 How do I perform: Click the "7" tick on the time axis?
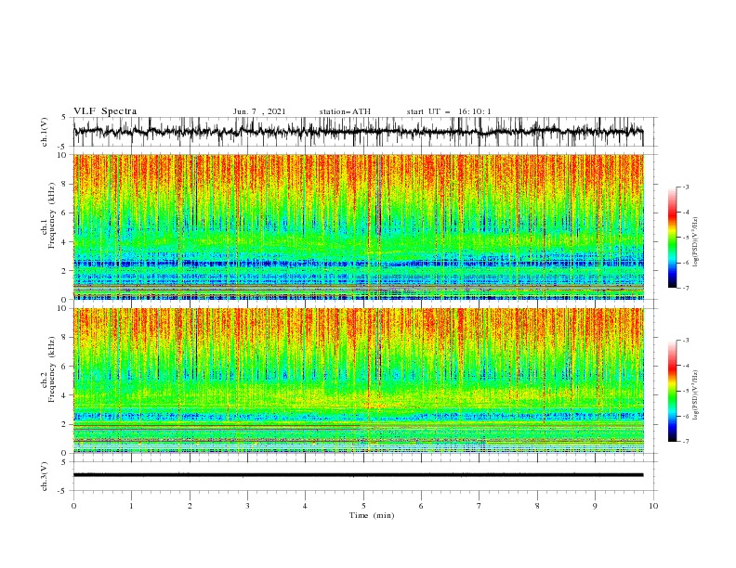(x=480, y=506)
